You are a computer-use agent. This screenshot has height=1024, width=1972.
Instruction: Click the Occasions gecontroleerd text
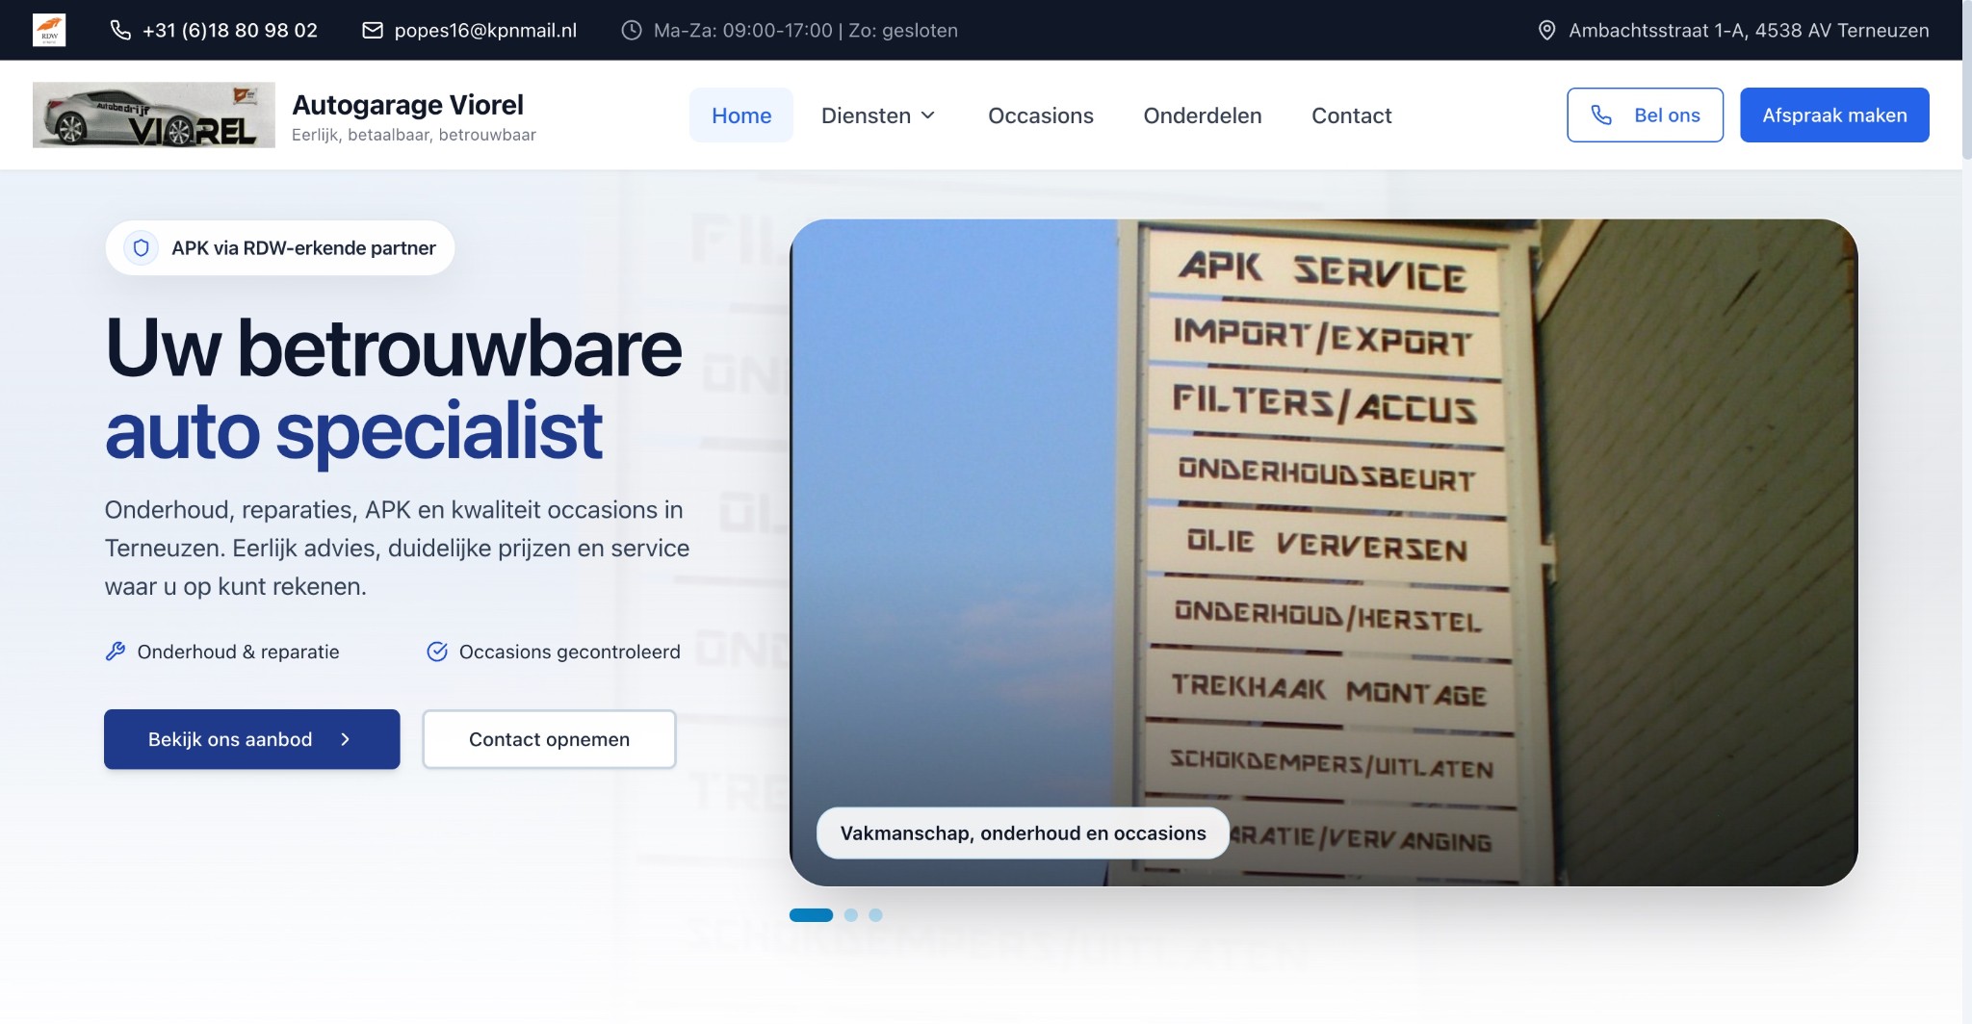point(570,652)
